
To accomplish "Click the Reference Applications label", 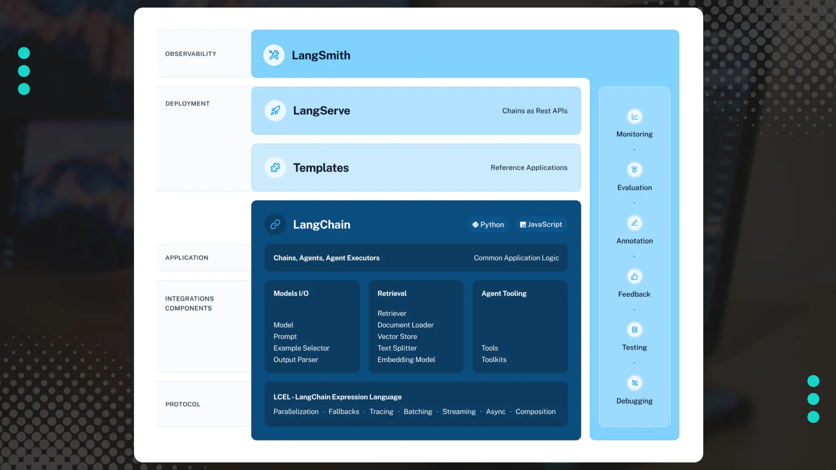I will 529,168.
